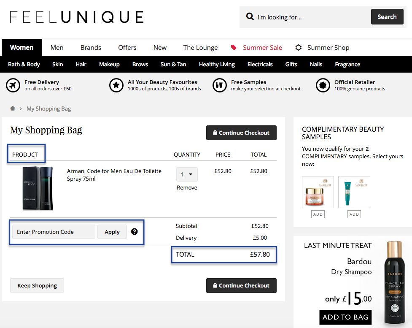Click the 'PRICE' column header
This screenshot has height=328, width=412.
[x=223, y=155]
